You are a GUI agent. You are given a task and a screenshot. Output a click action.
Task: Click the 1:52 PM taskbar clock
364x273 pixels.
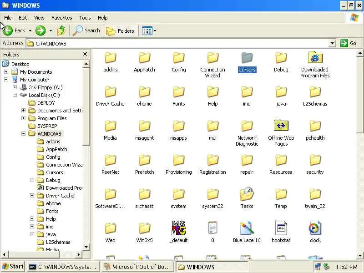point(346,267)
